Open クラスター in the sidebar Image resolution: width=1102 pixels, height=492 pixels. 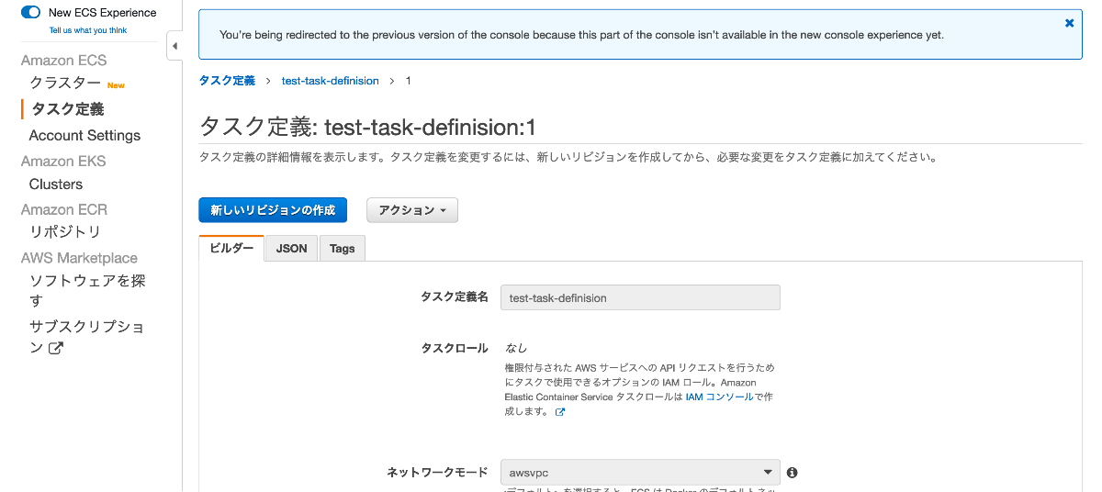[65, 84]
